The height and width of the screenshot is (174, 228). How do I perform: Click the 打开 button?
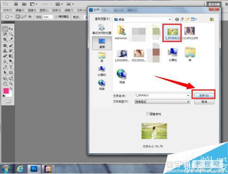[204, 96]
